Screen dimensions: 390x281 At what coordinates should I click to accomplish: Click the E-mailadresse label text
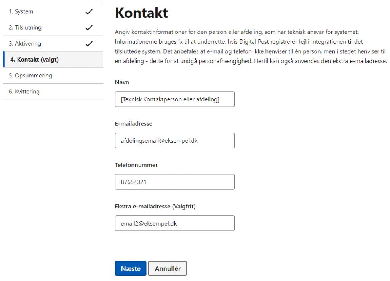pos(134,124)
